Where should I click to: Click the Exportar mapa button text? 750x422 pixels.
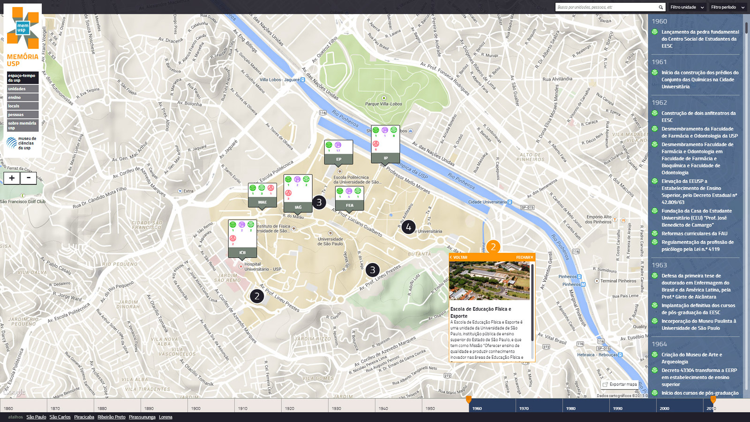click(623, 384)
